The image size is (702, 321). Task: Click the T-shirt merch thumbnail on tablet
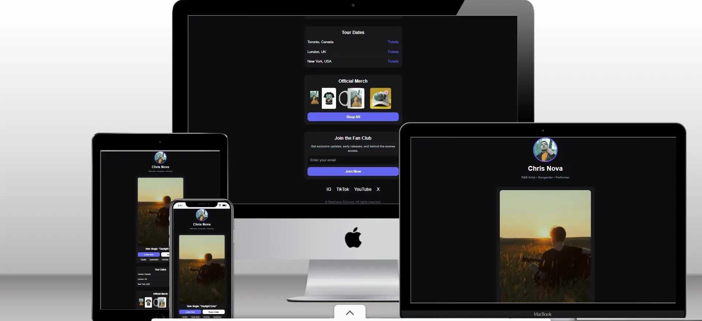pos(148,302)
